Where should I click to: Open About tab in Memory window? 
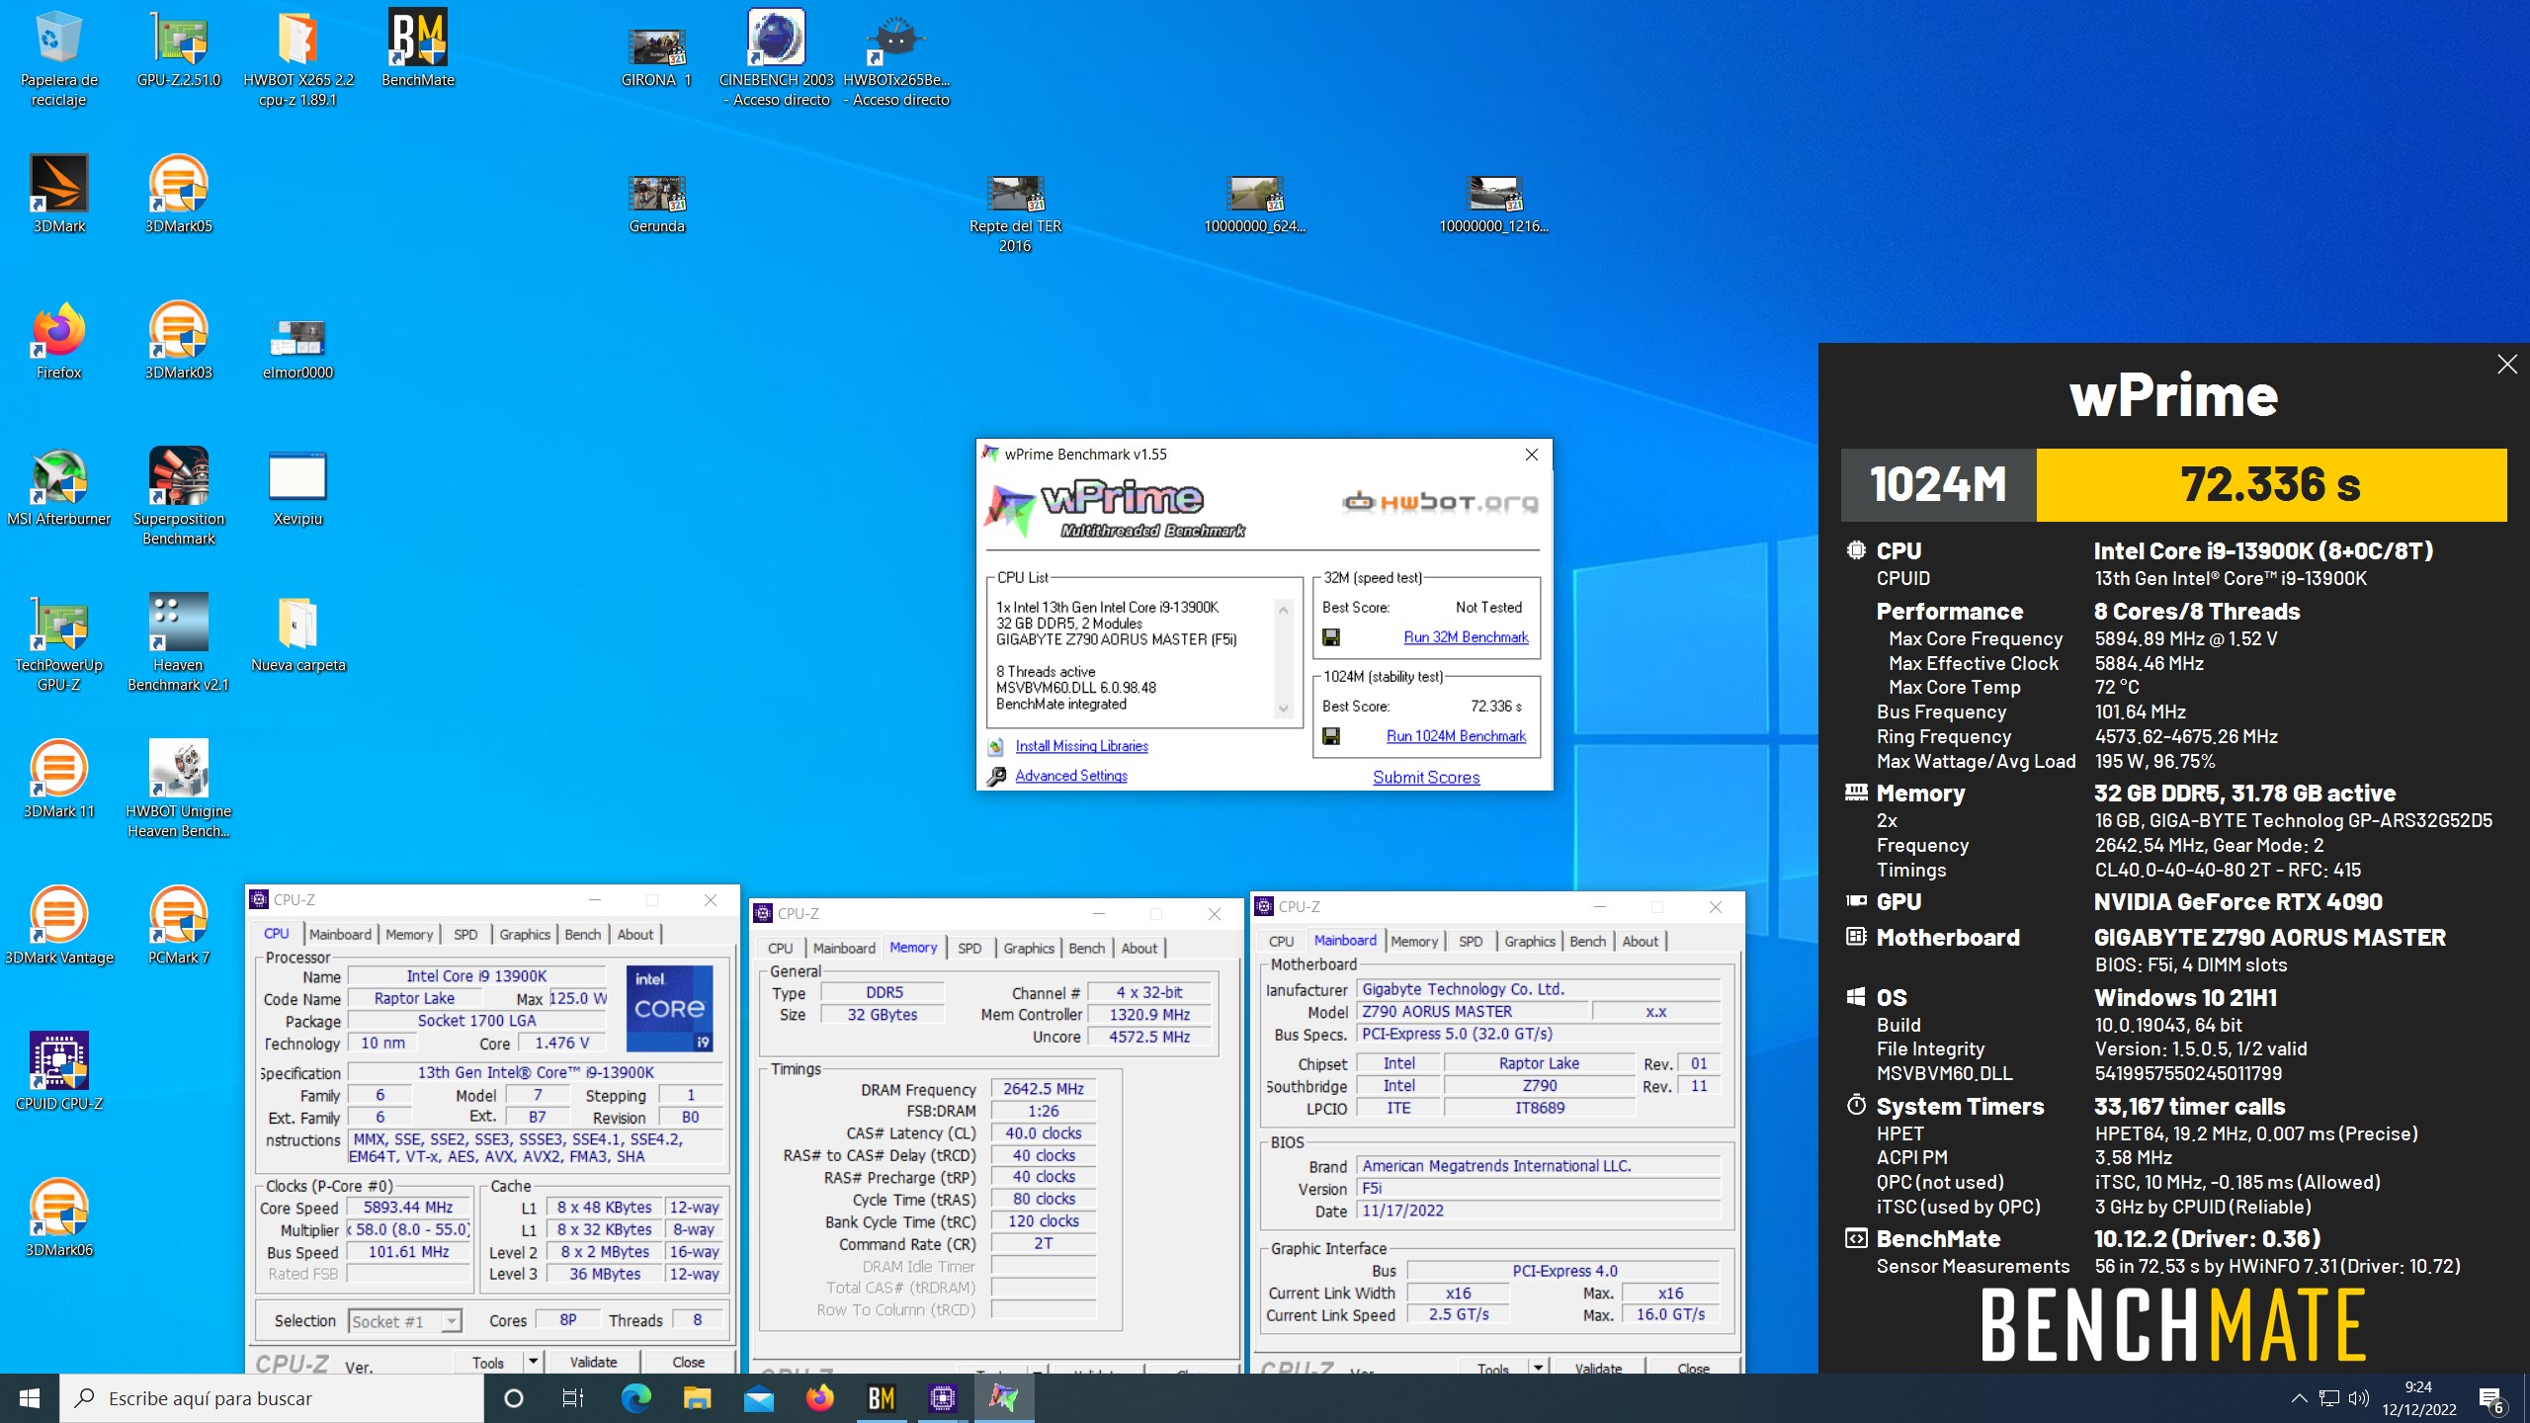[x=1138, y=948]
